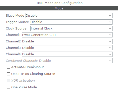Image resolution: width=118 pixels, height=94 pixels.
Task: Click the Channel3 dropdown chevron
Action: 110,48
